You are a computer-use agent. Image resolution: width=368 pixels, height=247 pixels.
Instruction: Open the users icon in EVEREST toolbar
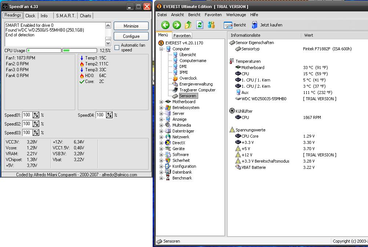click(211, 25)
